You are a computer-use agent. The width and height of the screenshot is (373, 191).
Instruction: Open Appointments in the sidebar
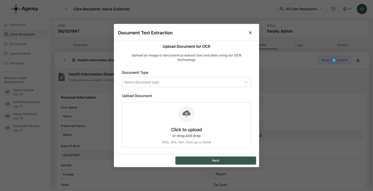[x=25, y=54]
